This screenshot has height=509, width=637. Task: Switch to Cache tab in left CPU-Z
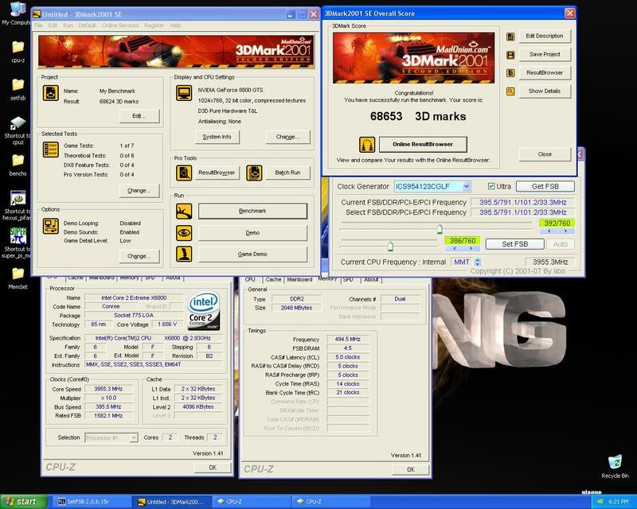(76, 278)
